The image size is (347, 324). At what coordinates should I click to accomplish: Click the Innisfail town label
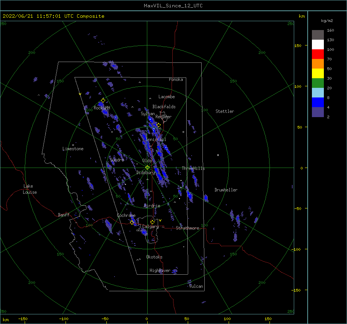[156, 139]
